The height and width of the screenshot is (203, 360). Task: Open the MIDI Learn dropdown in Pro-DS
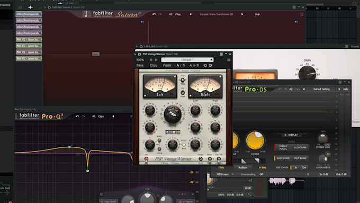(225, 174)
